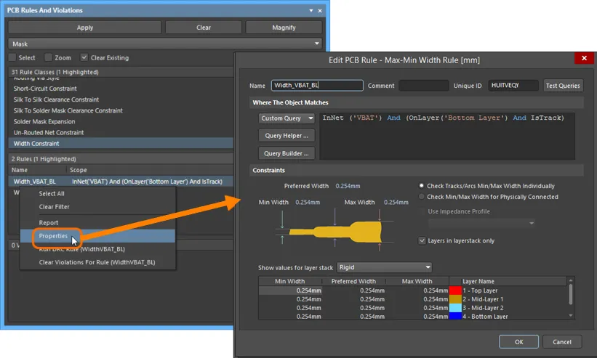The image size is (597, 358).
Task: Select Check Tracks/Arcs Min/Max Width Individually
Action: (x=421, y=186)
